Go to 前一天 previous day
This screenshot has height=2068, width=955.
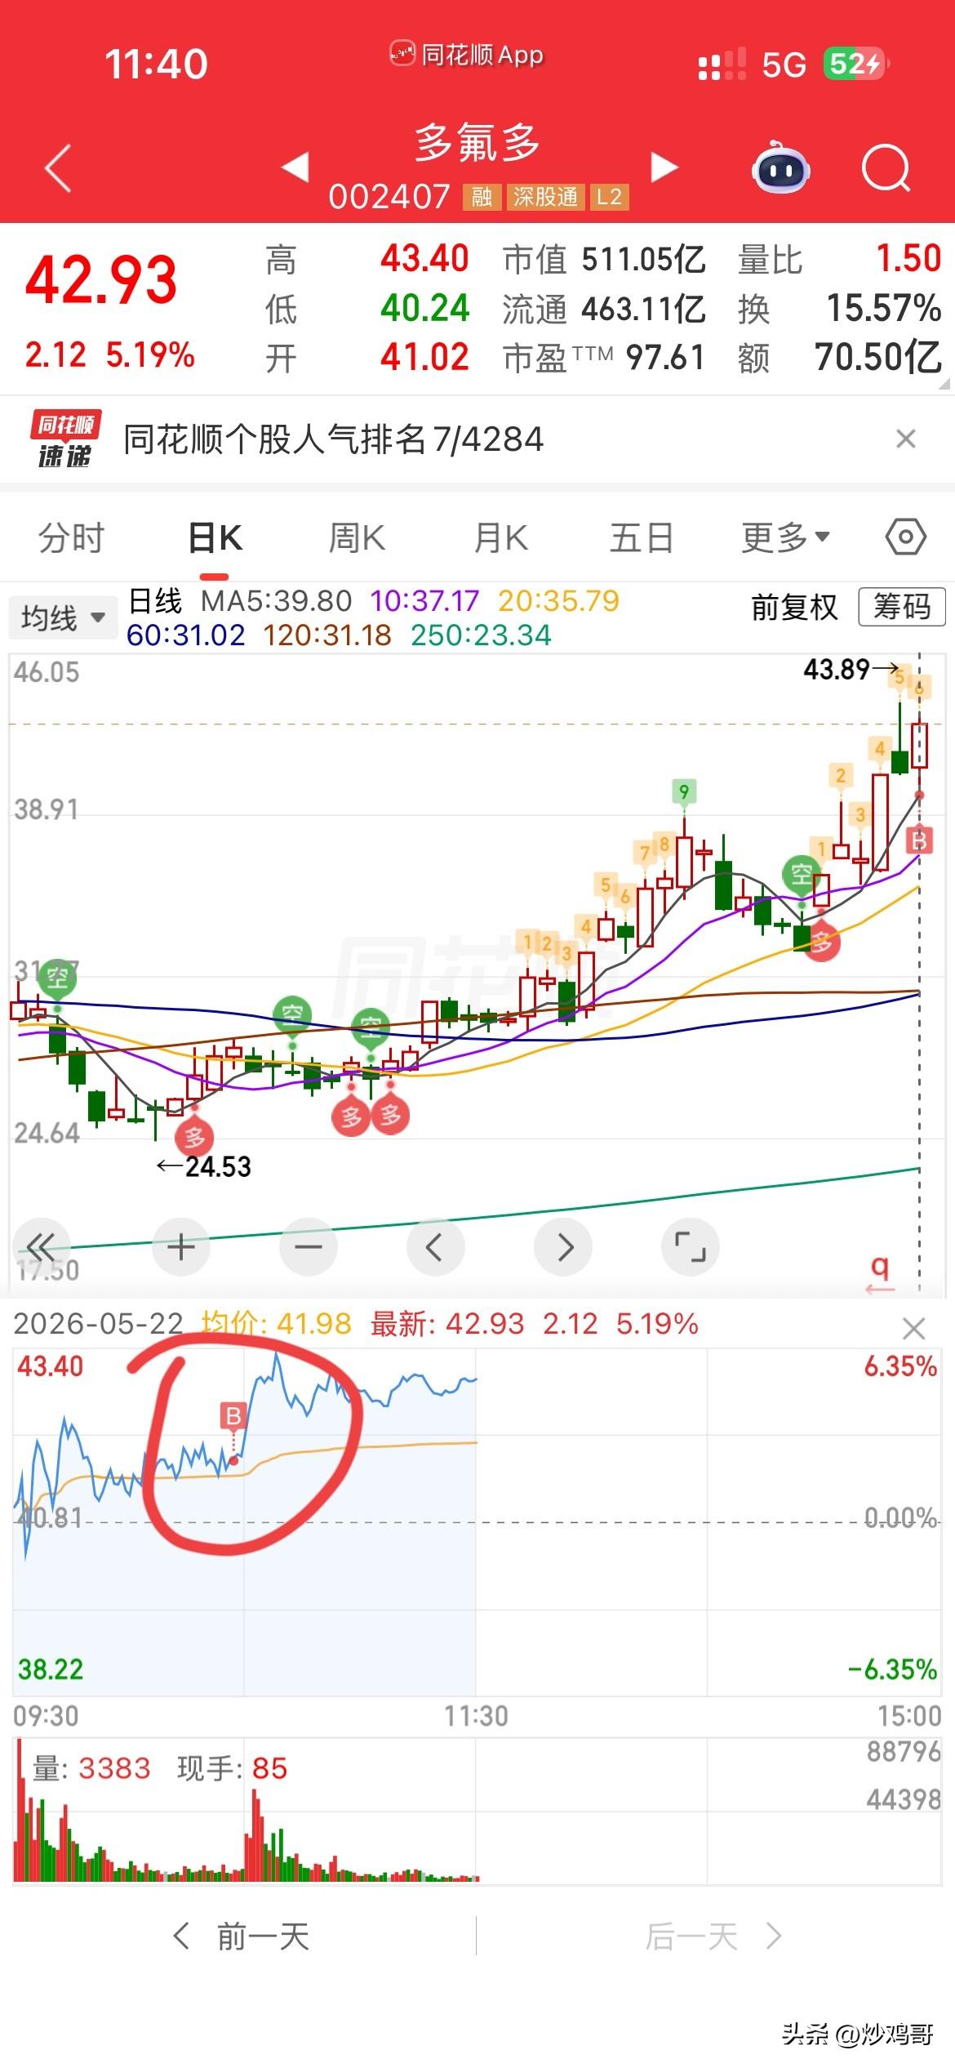click(242, 1937)
